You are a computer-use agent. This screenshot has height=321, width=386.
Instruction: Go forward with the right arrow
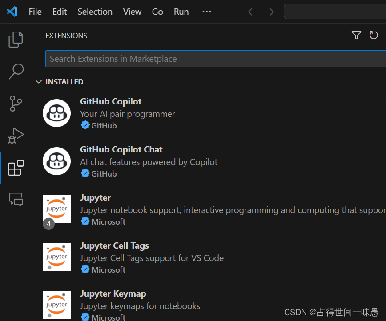[x=269, y=12]
